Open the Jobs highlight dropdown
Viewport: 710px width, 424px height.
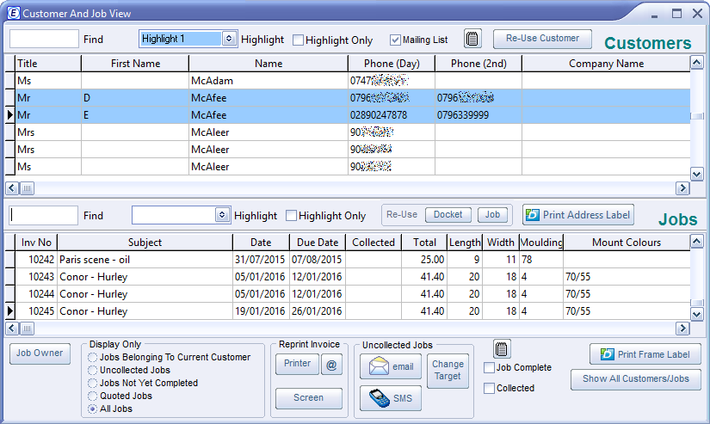(x=222, y=216)
